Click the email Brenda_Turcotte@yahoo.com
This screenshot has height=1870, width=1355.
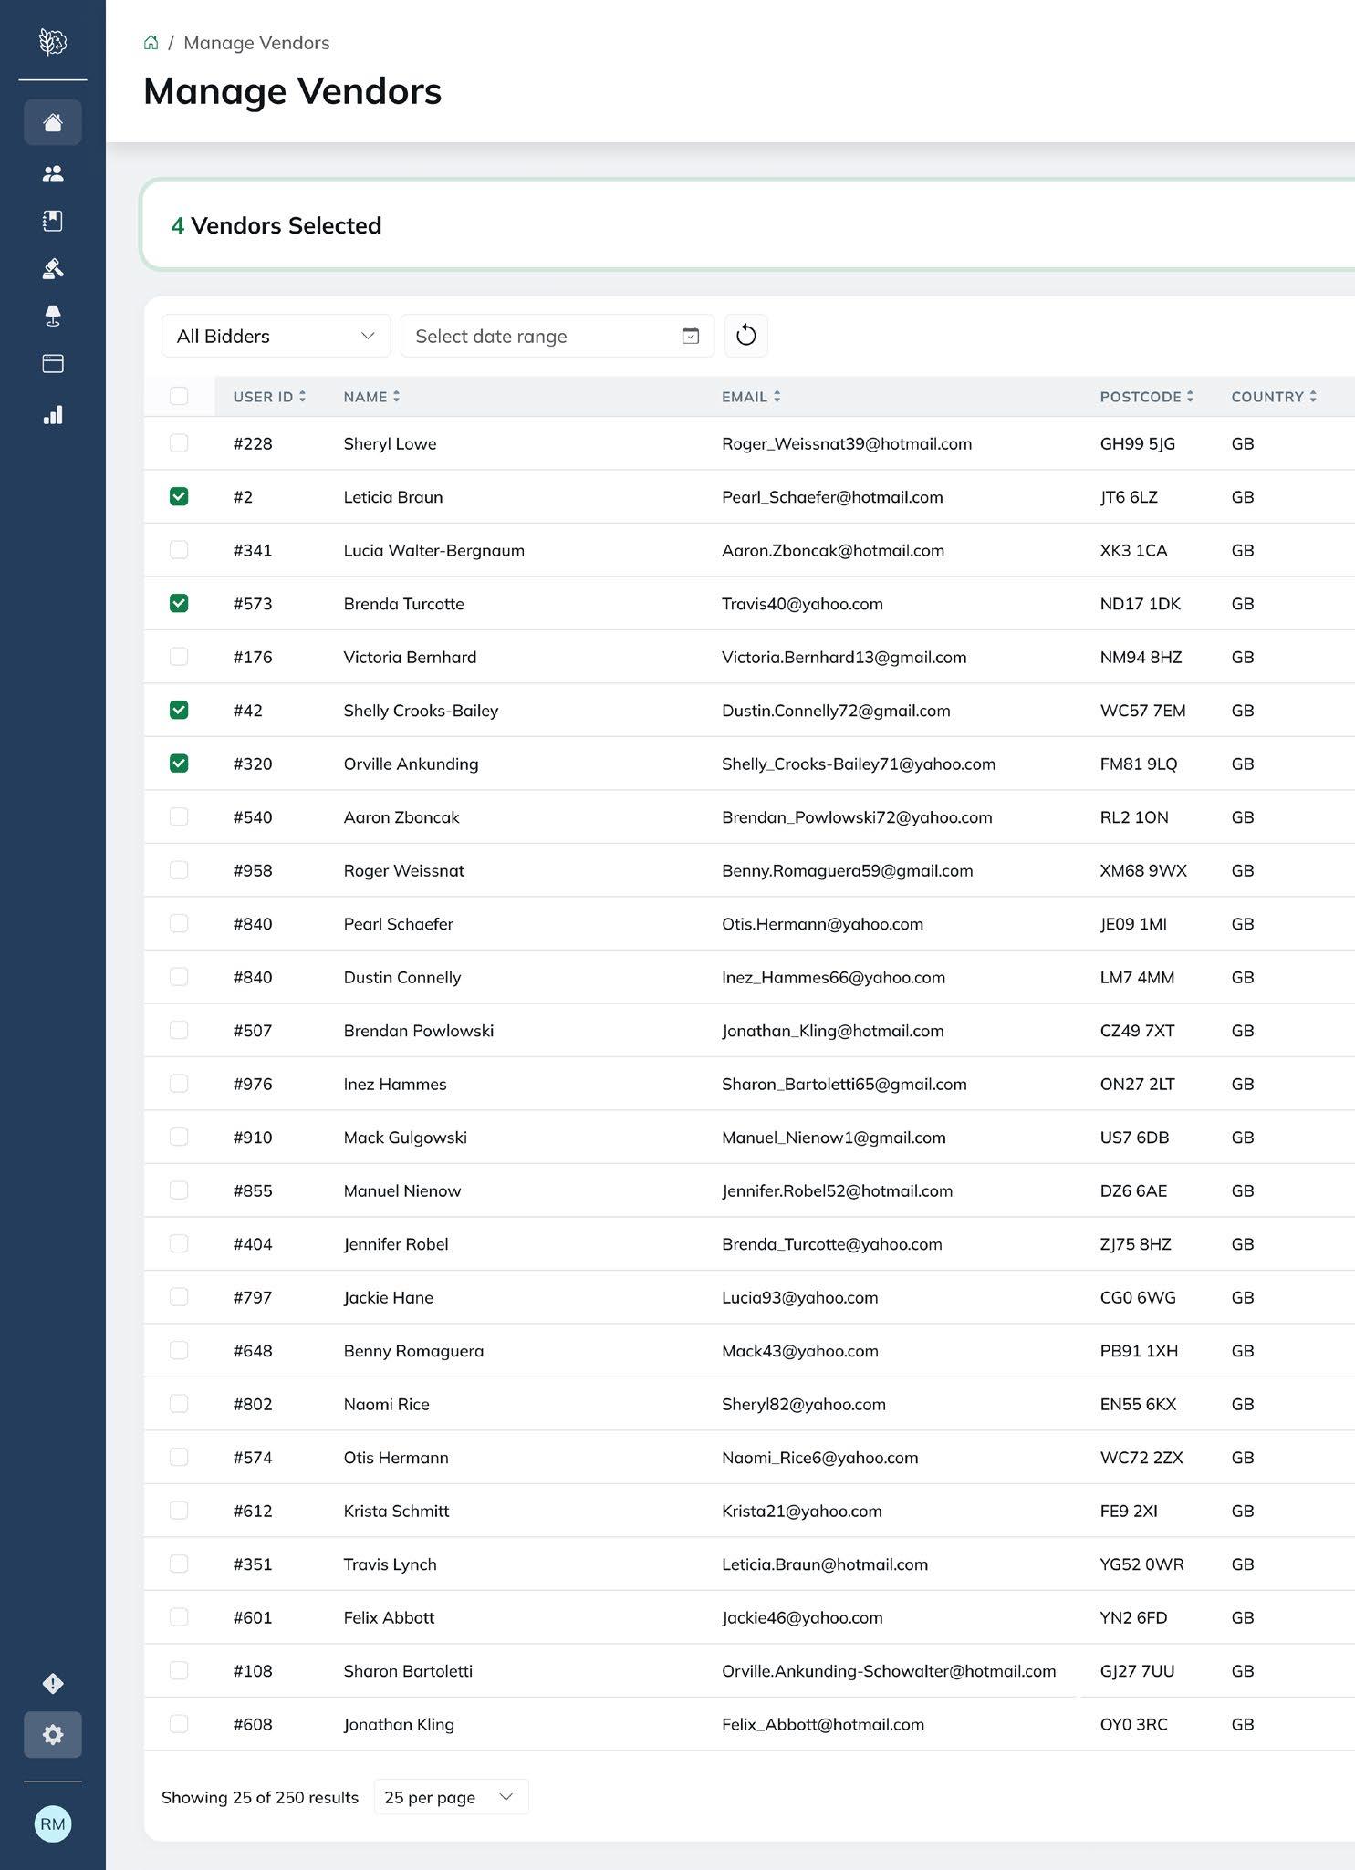pyautogui.click(x=831, y=1244)
